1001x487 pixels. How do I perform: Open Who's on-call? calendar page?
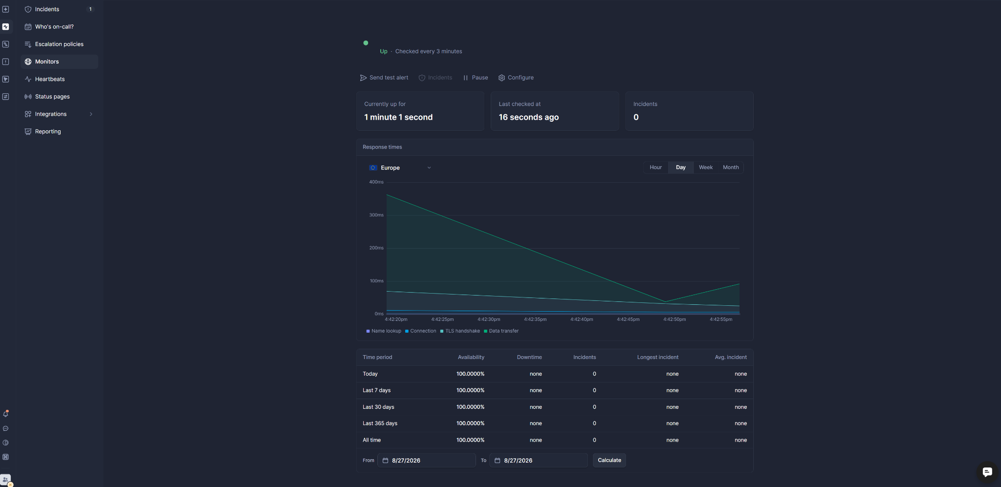pyautogui.click(x=59, y=27)
